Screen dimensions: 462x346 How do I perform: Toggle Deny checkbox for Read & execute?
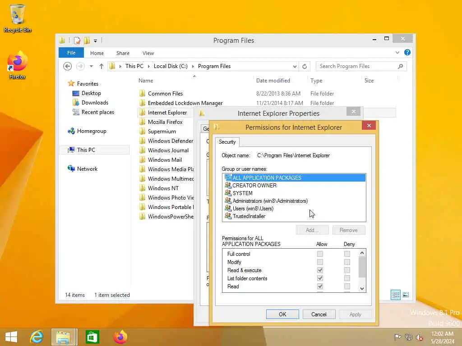(x=347, y=270)
